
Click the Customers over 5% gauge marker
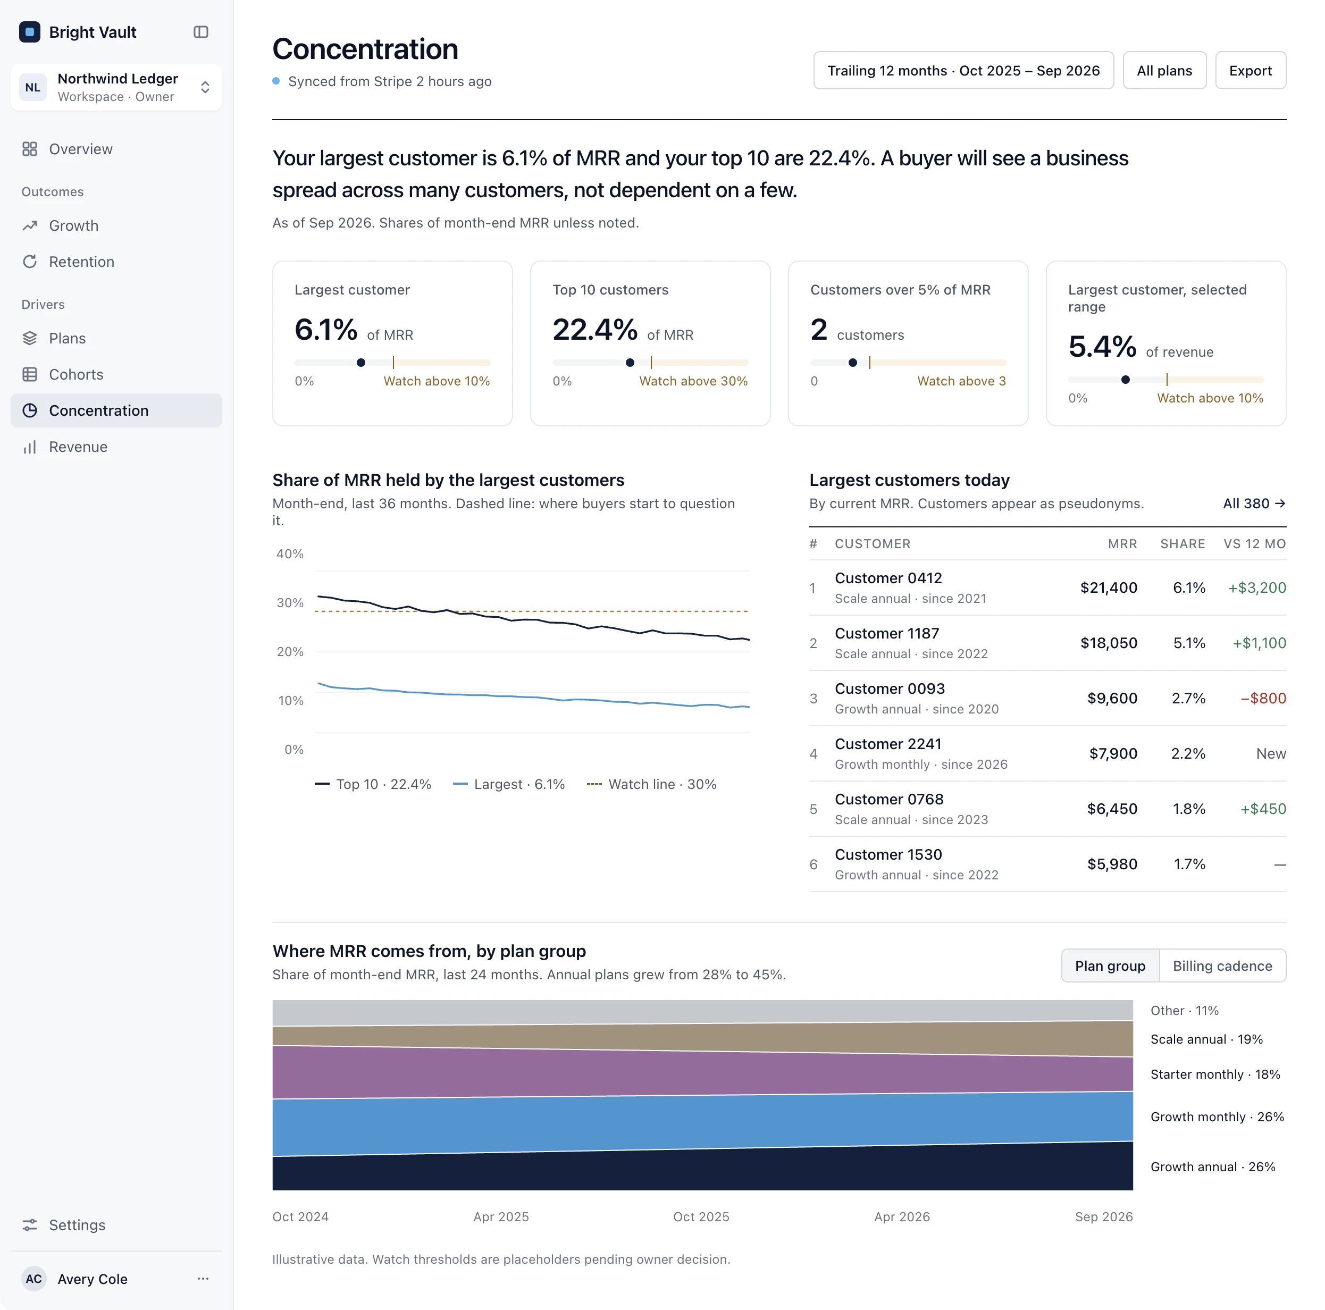tap(852, 363)
